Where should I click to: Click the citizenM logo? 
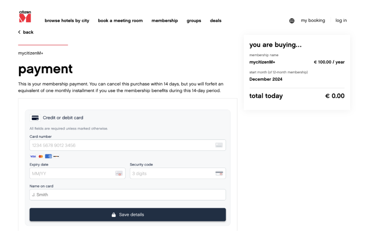(25, 17)
